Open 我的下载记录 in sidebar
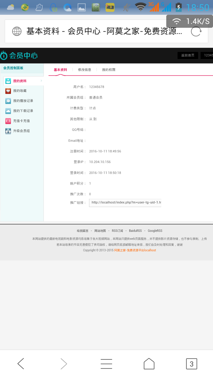Viewport: 213px width, 378px height. [23, 111]
